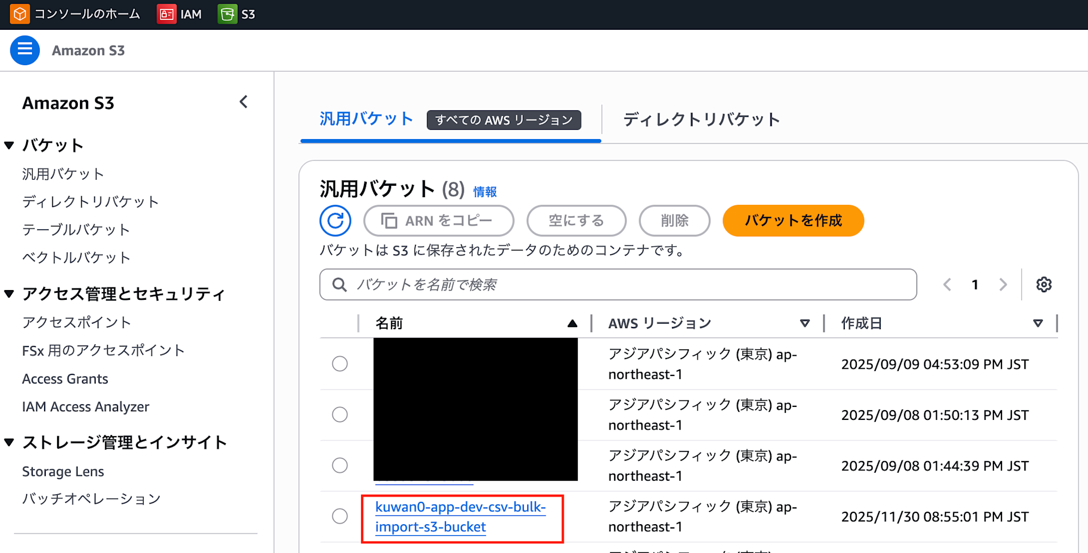Collapse the Amazon S3 sidebar
Screen dimensions: 1088x553
[244, 102]
